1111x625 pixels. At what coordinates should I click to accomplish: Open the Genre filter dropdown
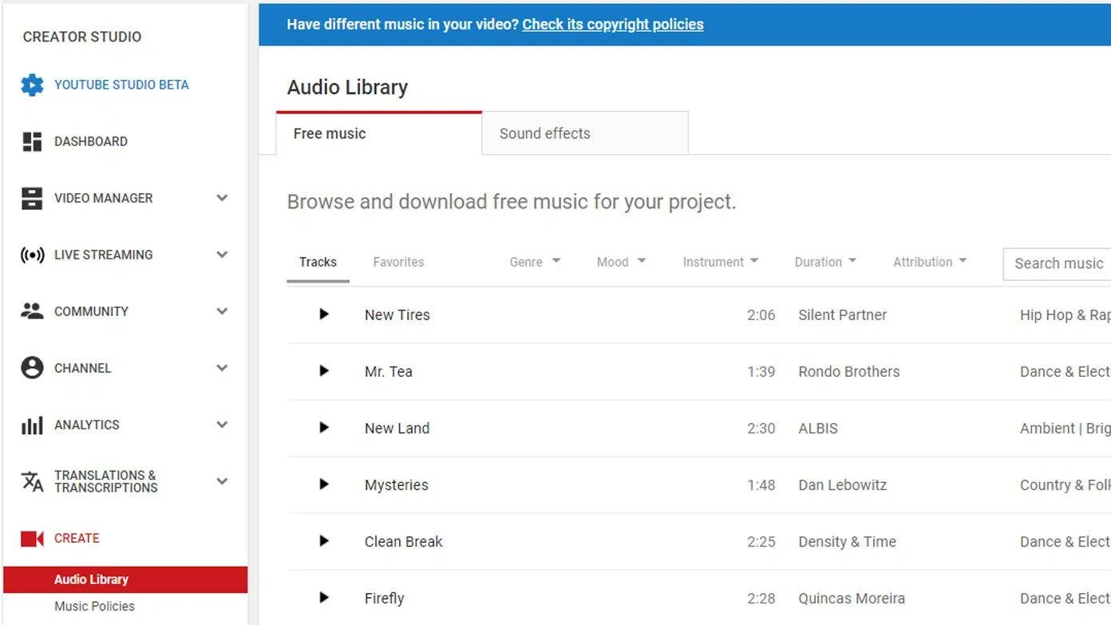point(534,262)
